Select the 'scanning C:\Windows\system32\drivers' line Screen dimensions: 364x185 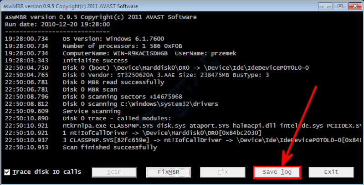click(x=112, y=104)
